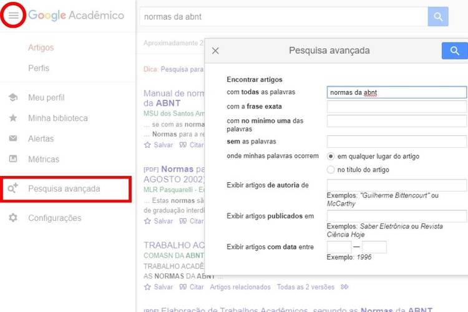This screenshot has height=312, width=468.
Task: Click the 'com a frase exata' field
Action: (397, 107)
